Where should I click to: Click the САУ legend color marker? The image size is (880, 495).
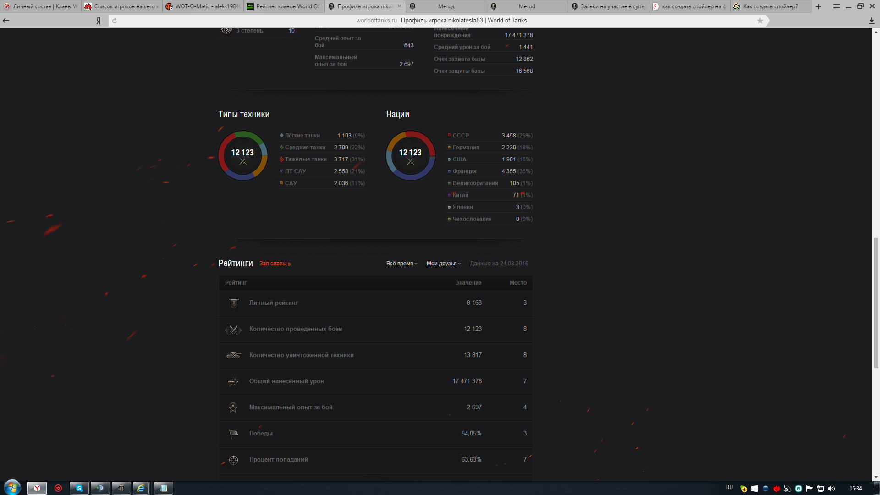click(281, 183)
